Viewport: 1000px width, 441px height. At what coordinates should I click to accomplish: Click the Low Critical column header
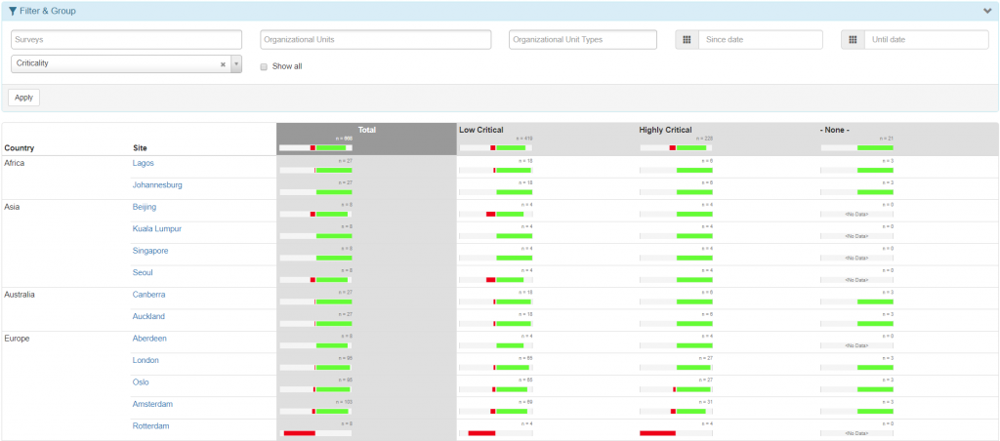[x=481, y=130]
